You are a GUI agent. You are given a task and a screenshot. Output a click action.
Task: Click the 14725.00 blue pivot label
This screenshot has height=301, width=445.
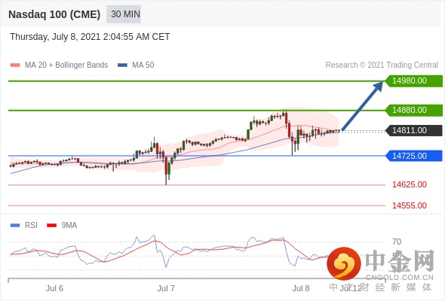pyautogui.click(x=414, y=156)
